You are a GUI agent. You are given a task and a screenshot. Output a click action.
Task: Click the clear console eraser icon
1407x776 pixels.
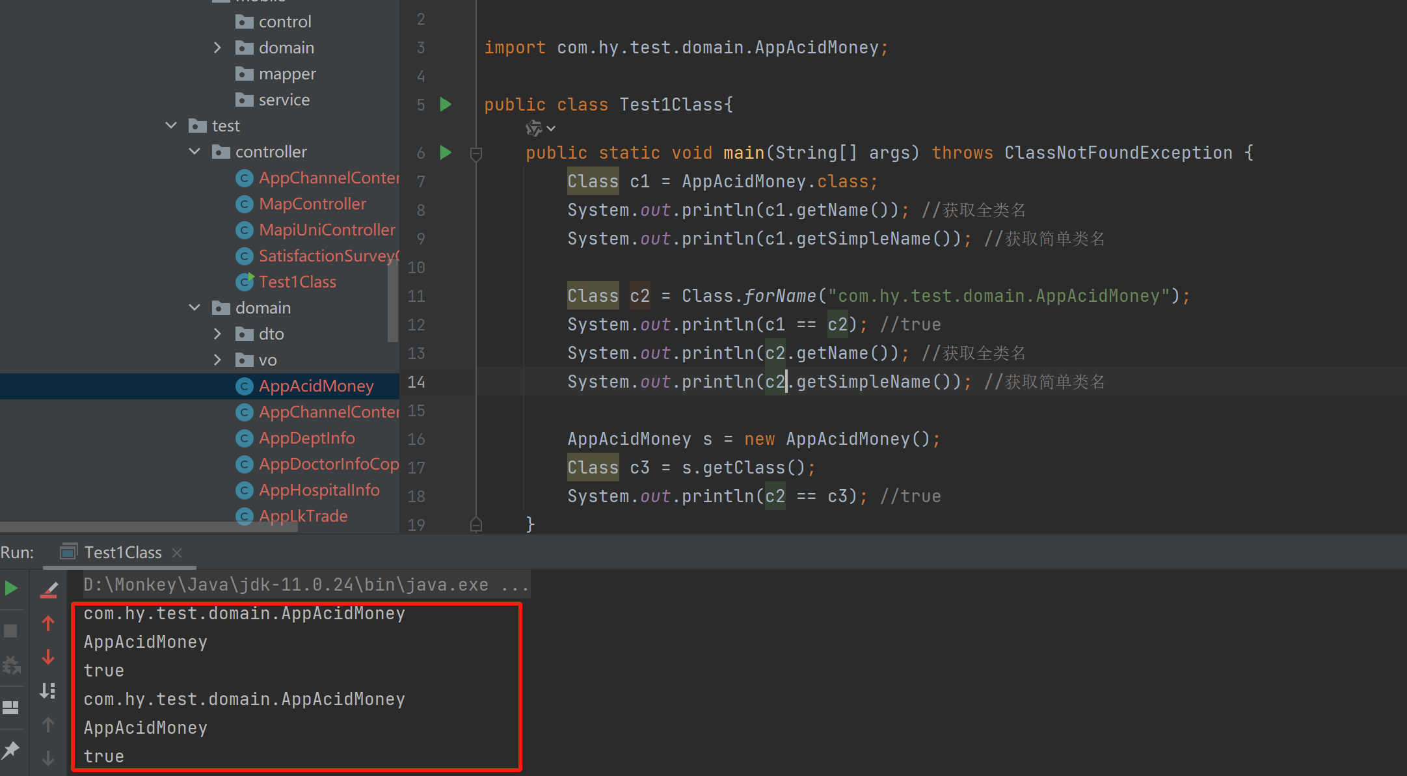[x=49, y=589]
